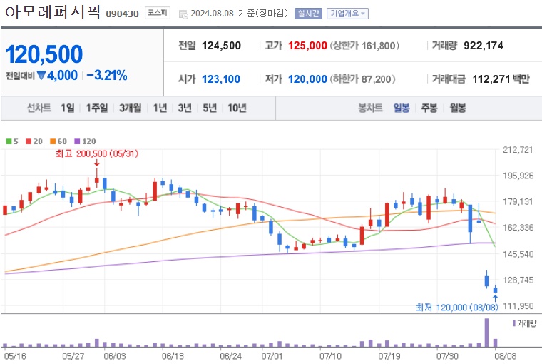Select the 3년 line chart tab

(185, 108)
